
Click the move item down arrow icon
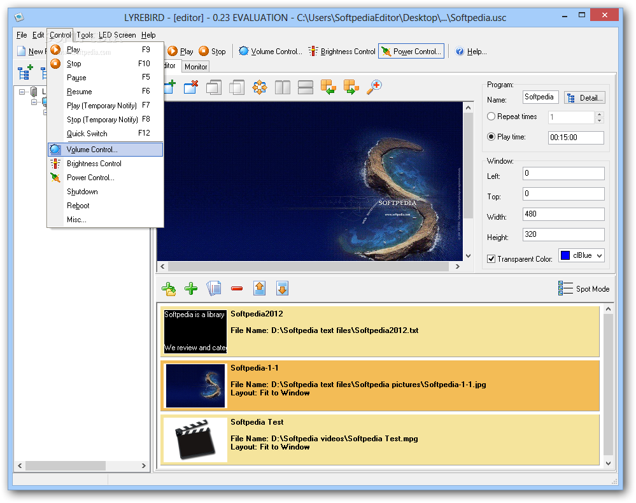coord(282,288)
